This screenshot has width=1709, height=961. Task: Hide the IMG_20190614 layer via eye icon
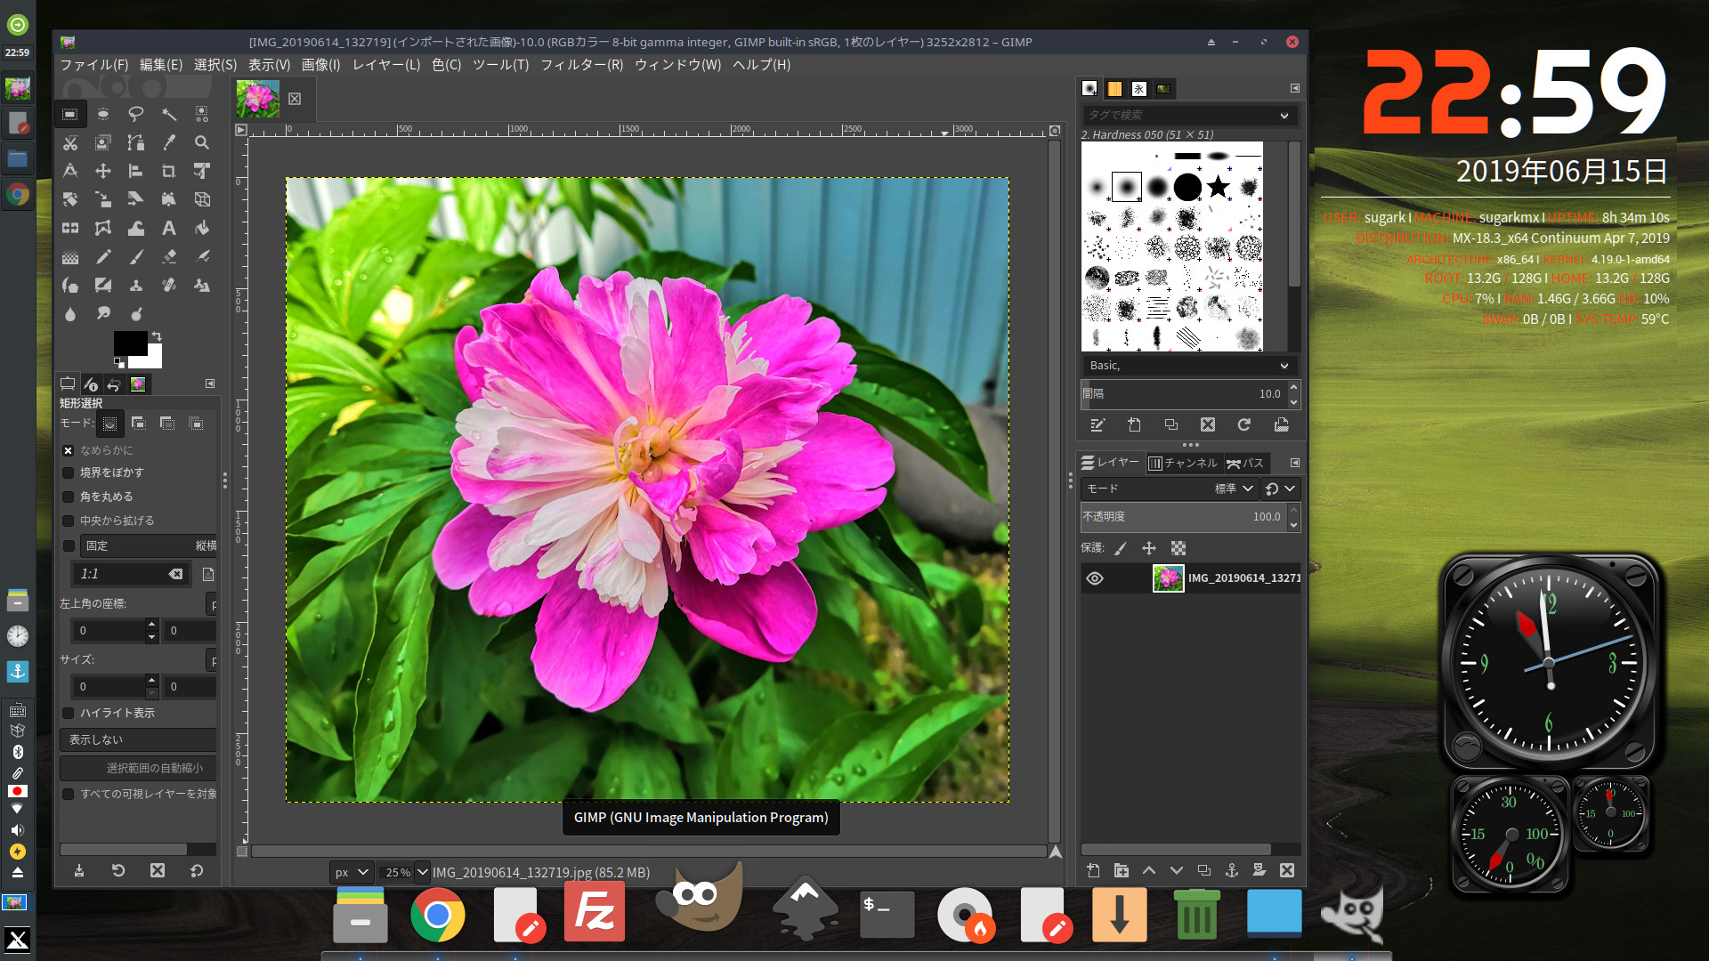1095,578
